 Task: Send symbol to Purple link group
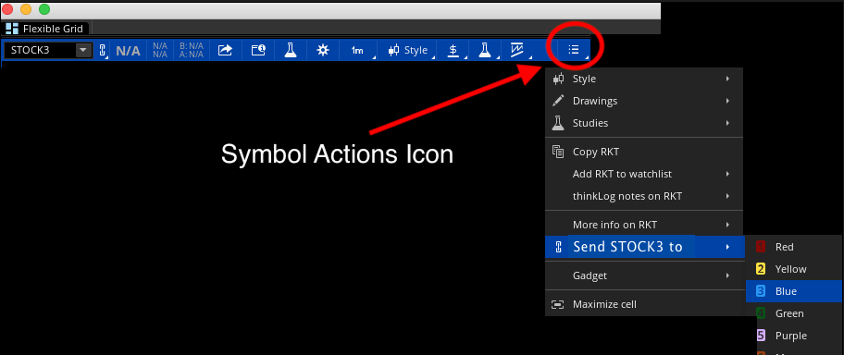pyautogui.click(x=794, y=336)
